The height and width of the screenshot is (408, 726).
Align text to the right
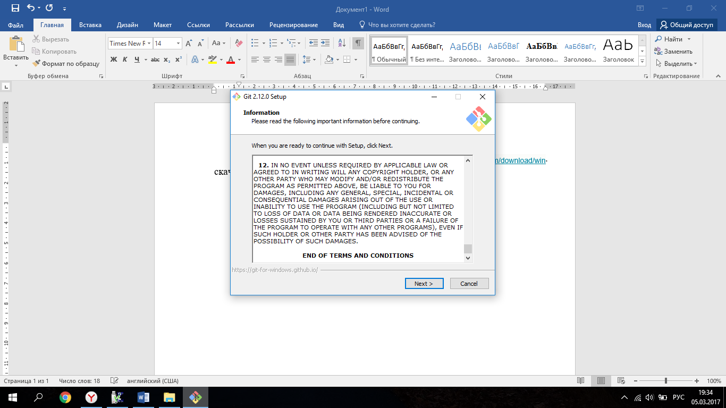tap(278, 59)
